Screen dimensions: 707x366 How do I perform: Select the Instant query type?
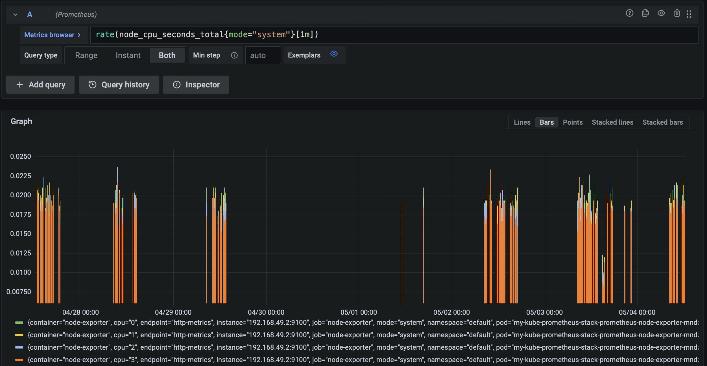pos(128,55)
